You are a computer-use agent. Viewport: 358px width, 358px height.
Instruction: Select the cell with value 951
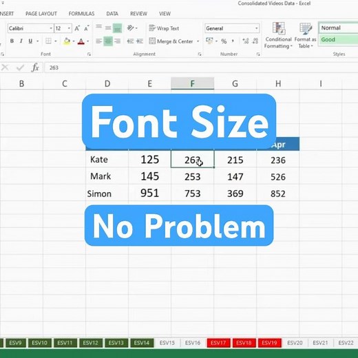[x=150, y=193]
